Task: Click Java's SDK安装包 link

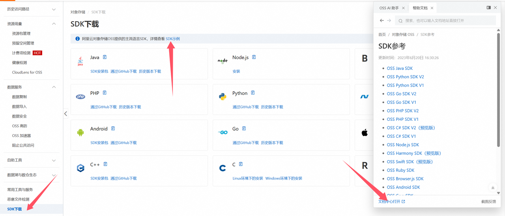Action: click(x=99, y=72)
